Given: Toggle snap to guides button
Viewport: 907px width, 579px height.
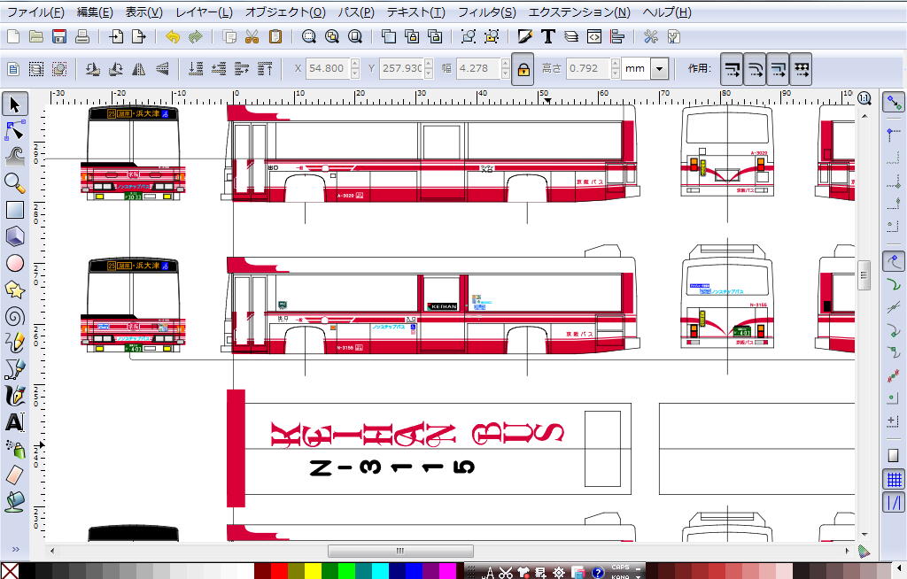Looking at the screenshot, I should click(894, 503).
